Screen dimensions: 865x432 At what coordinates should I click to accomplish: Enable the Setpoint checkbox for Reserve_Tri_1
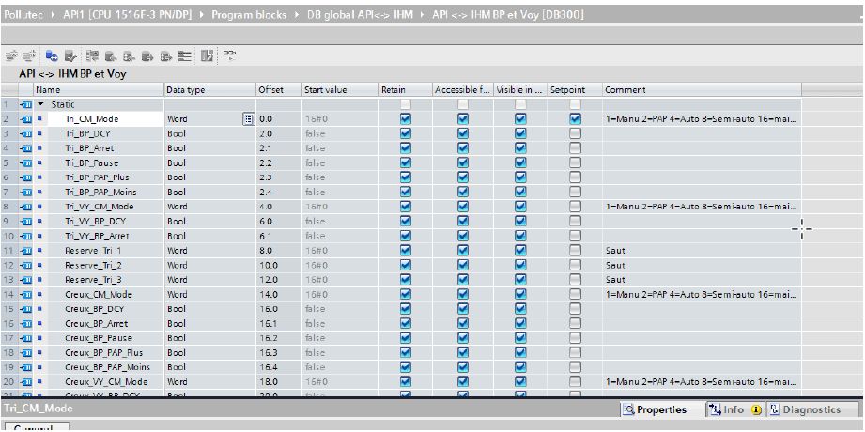click(x=575, y=251)
